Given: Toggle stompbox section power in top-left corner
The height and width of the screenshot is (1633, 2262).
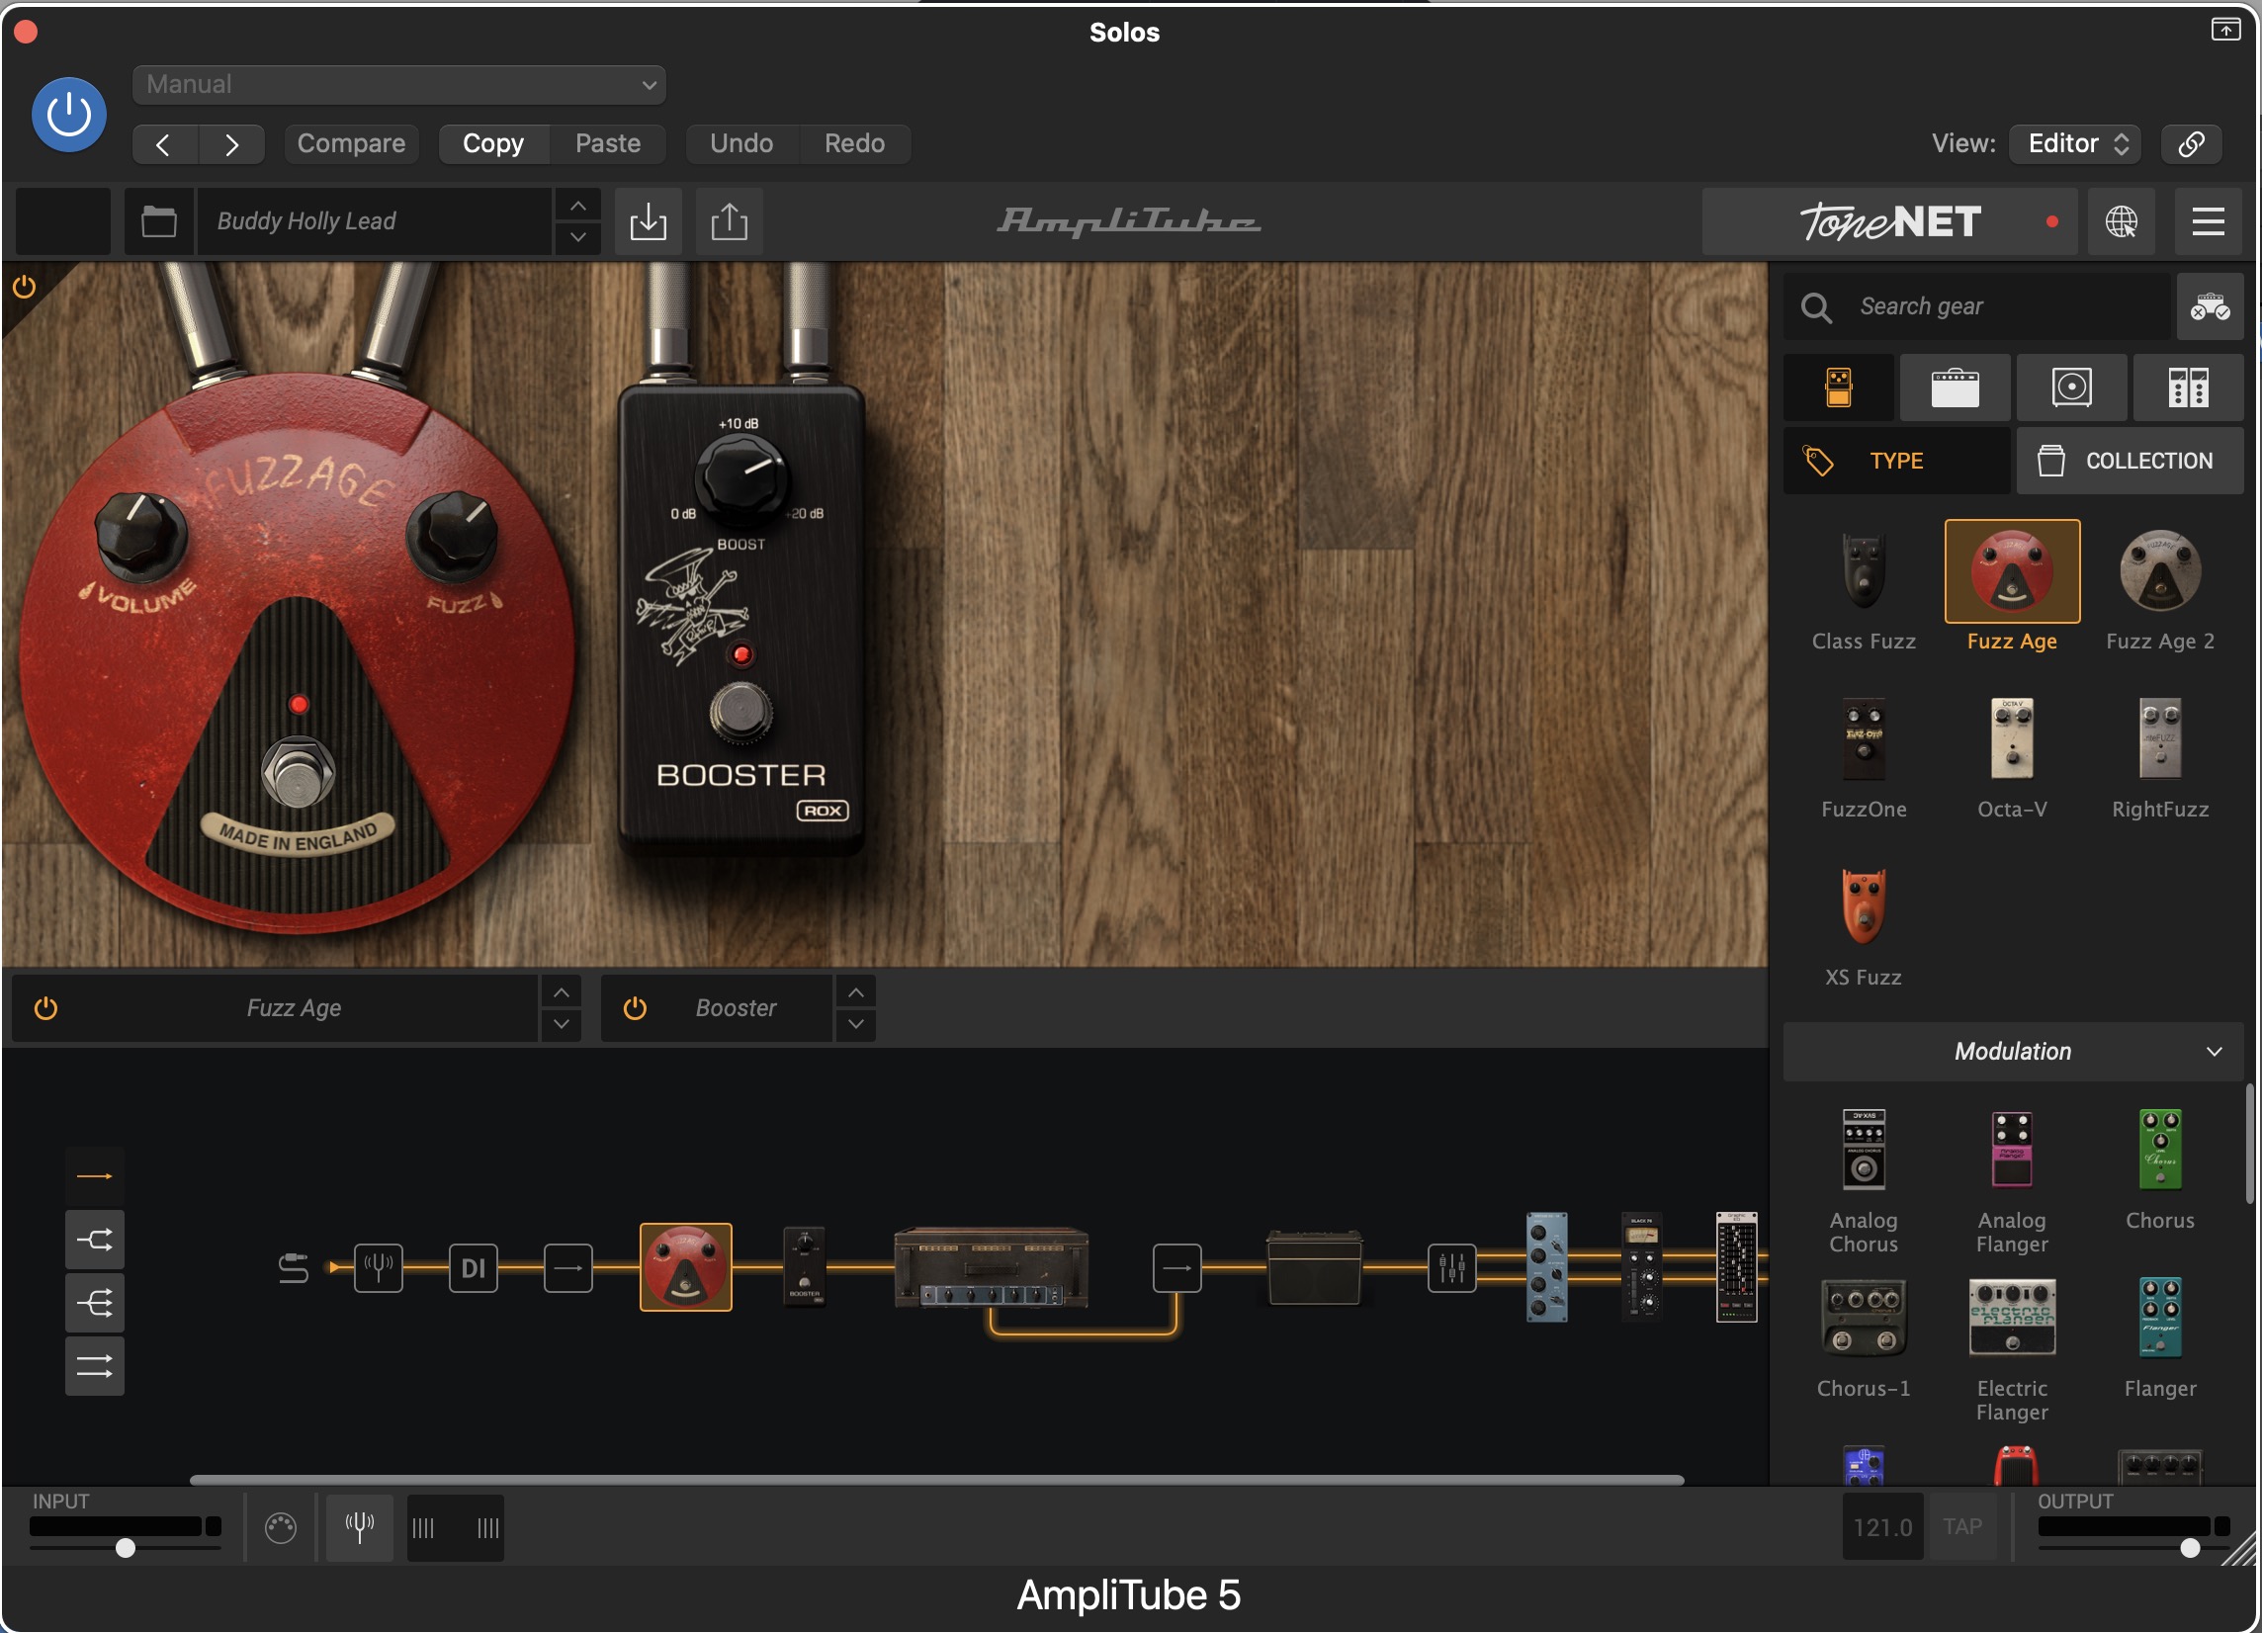Looking at the screenshot, I should (24, 288).
